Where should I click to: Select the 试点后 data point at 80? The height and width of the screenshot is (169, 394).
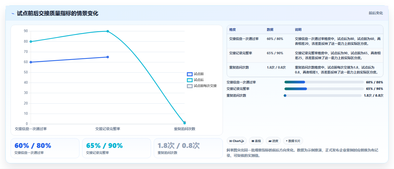[x=31, y=42]
